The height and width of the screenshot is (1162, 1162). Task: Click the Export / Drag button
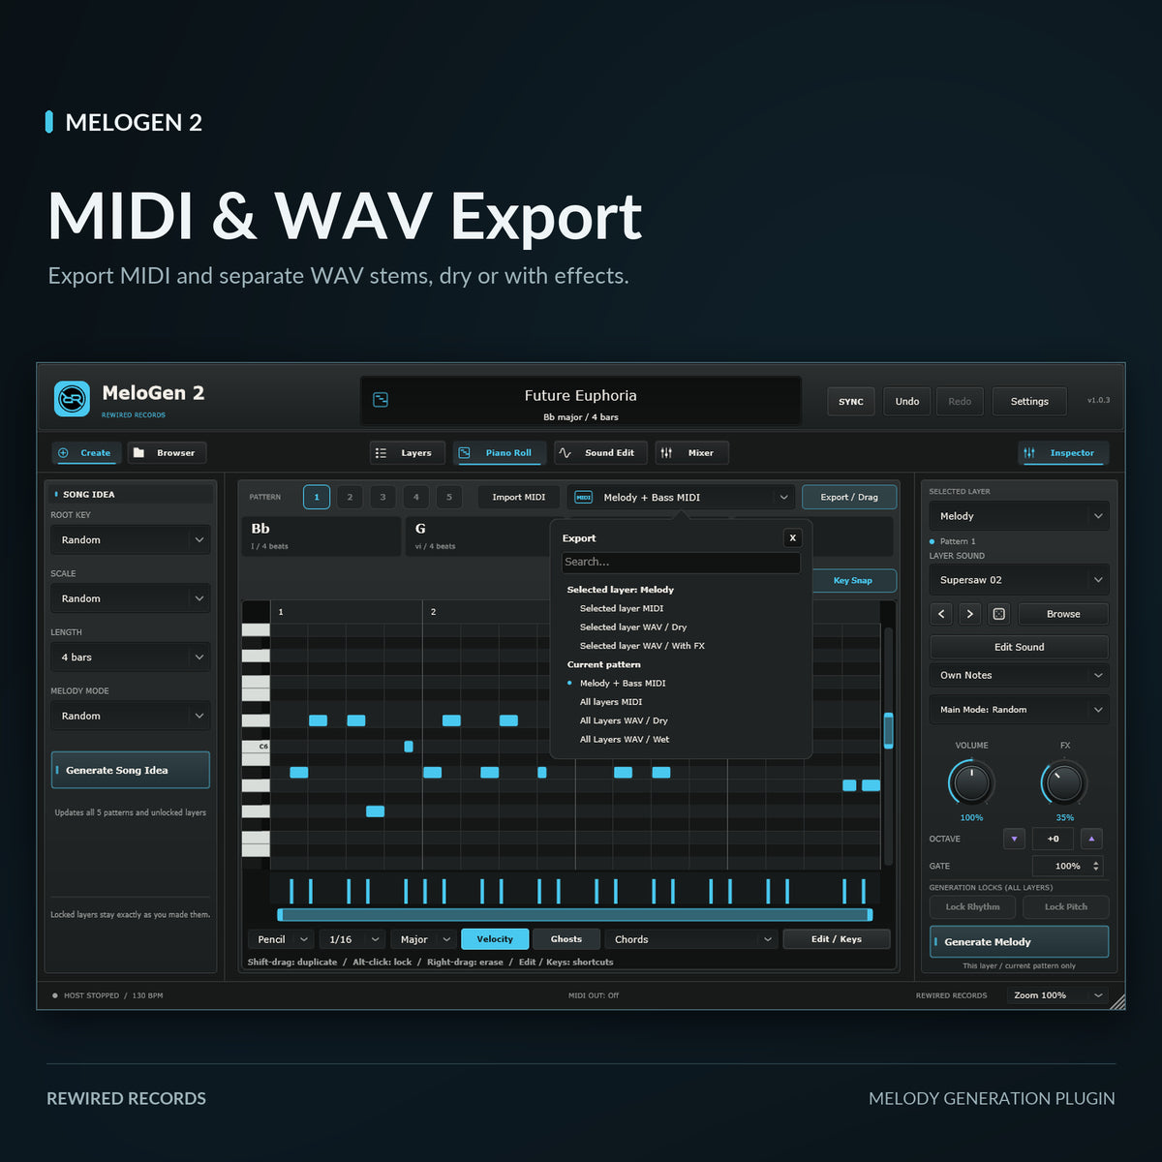click(849, 497)
